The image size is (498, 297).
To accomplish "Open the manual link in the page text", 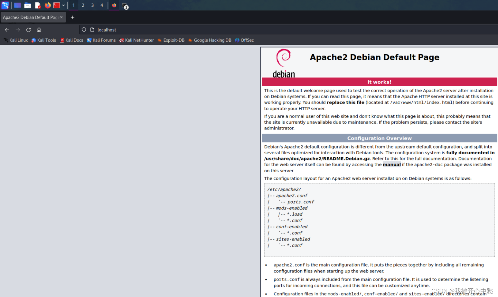I will pos(391,164).
